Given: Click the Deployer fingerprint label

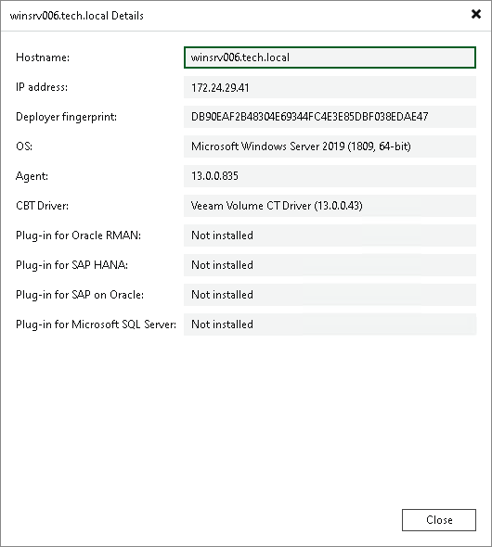Looking at the screenshot, I should pos(66,117).
